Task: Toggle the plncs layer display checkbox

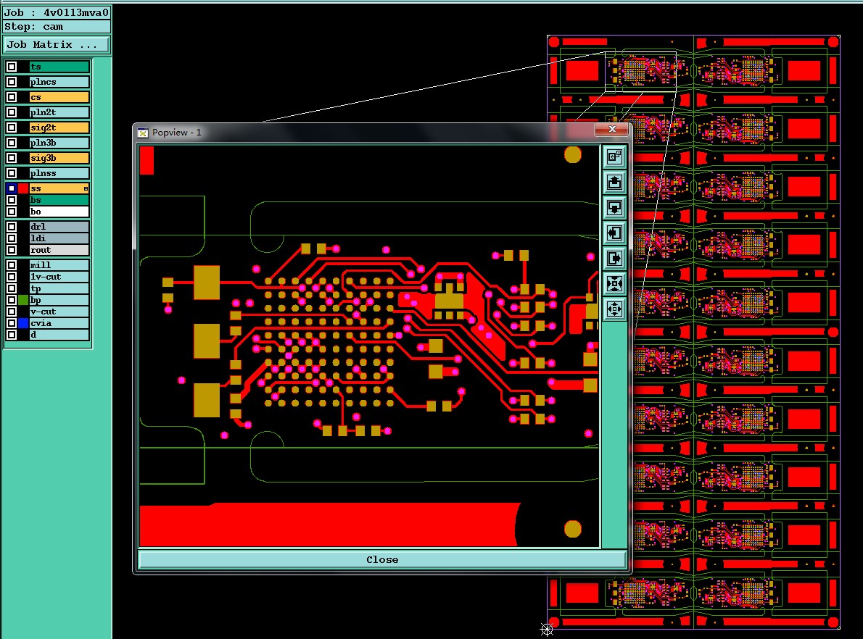Action: (x=12, y=82)
